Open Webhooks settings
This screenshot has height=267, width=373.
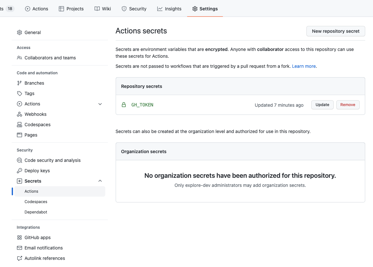(60, 114)
